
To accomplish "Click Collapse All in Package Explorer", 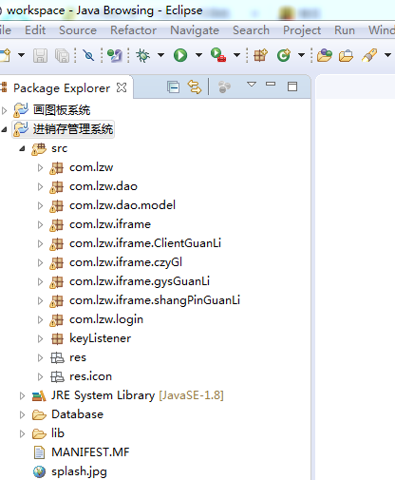I will click(x=173, y=86).
